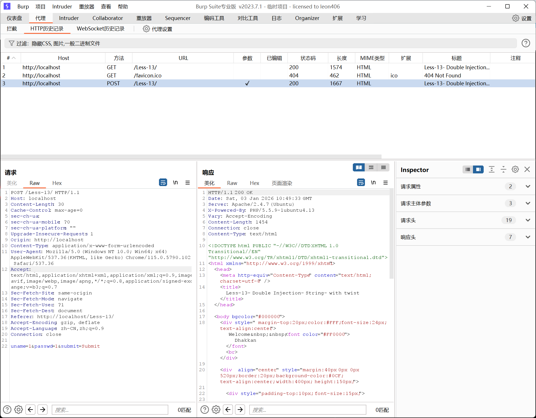Image resolution: width=536 pixels, height=418 pixels.
Task: Open the proxy settings gear icon
Action: click(146, 29)
